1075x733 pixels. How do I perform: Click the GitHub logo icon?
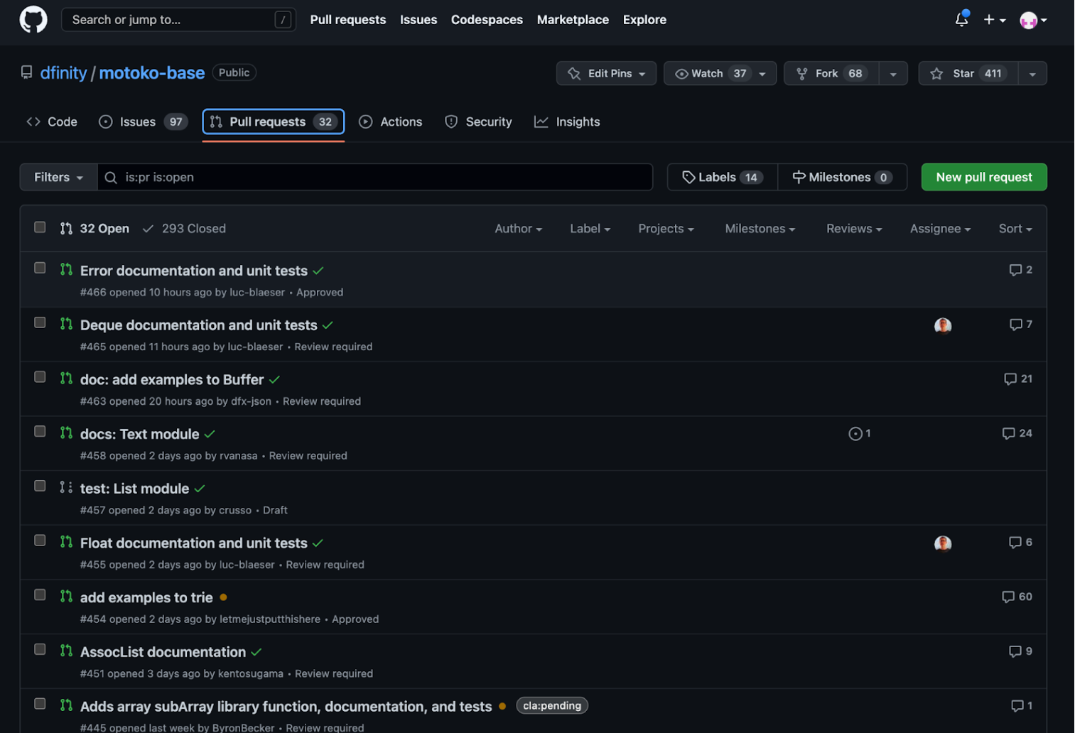(33, 20)
